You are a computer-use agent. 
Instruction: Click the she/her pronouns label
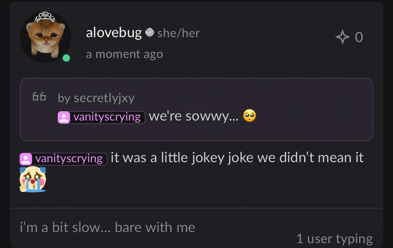(x=178, y=33)
